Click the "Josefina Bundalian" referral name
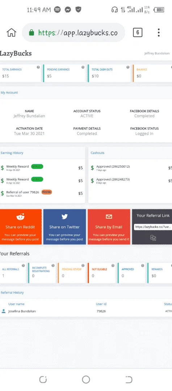This screenshot has width=172, height=391. click(22, 311)
